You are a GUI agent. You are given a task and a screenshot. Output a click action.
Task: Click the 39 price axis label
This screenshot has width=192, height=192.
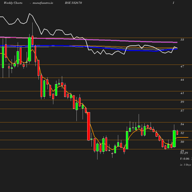182,102
